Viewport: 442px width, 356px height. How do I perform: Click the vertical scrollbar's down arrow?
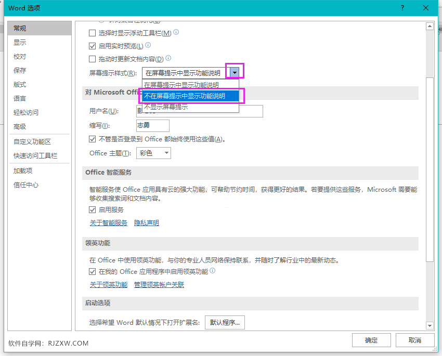[x=431, y=325]
